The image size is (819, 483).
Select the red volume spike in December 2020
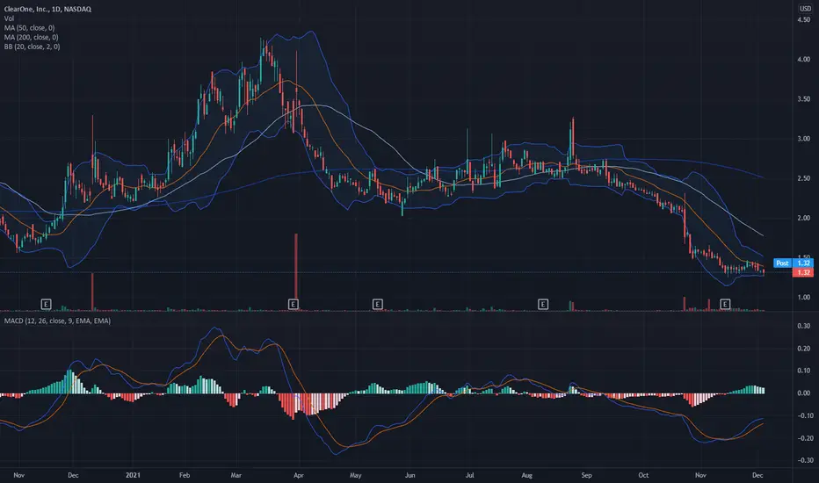pyautogui.click(x=92, y=292)
